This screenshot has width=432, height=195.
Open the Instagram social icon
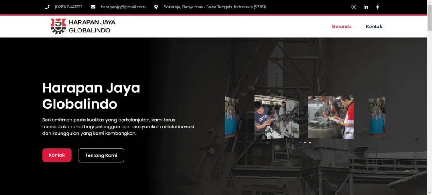[354, 7]
